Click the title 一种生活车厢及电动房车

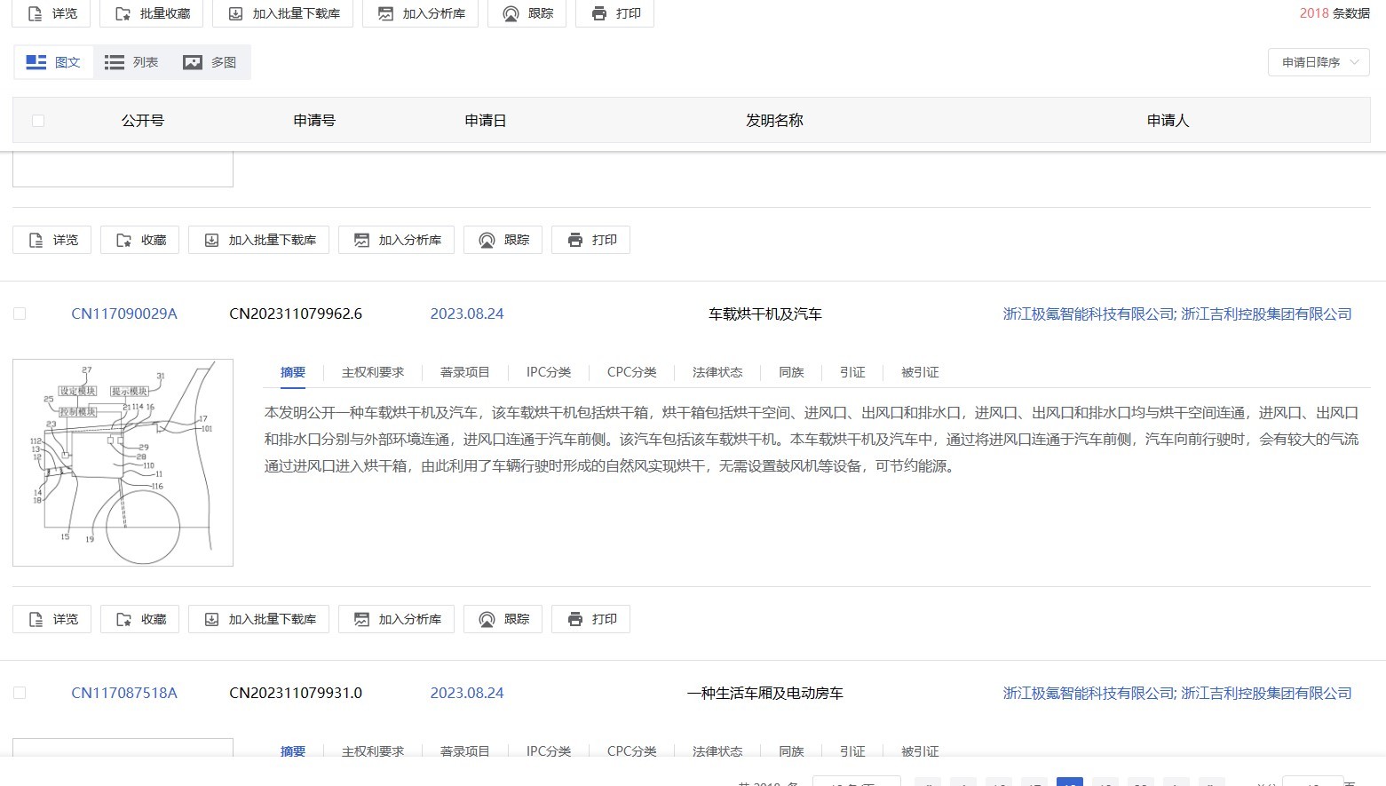pyautogui.click(x=765, y=693)
